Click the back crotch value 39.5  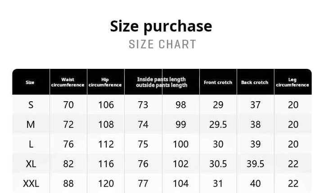pos(256,164)
